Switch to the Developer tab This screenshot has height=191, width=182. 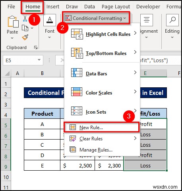[x=148, y=7]
